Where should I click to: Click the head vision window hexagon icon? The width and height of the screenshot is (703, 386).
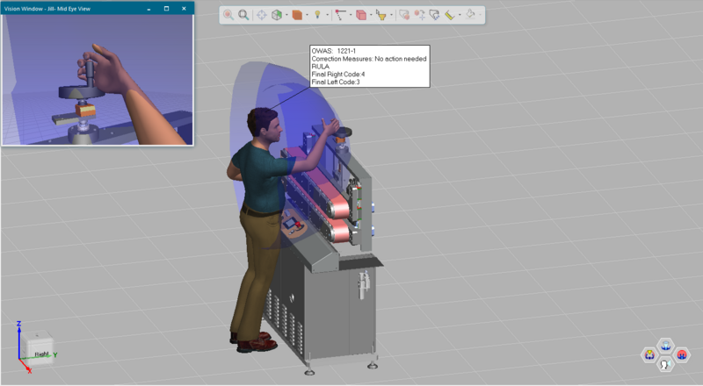pos(666,364)
